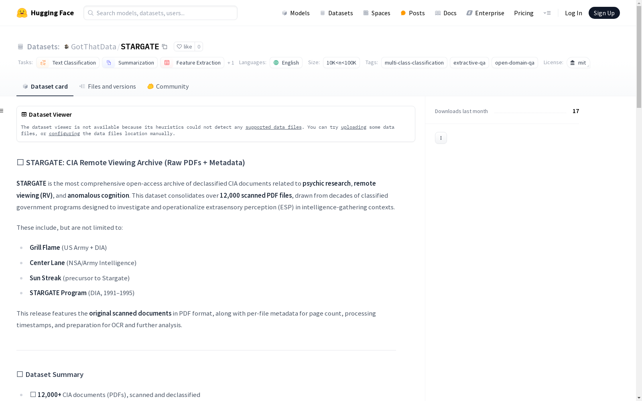Screen dimensions: 642x401
Task: Open Datasets in the top navigation
Action: click(x=336, y=13)
